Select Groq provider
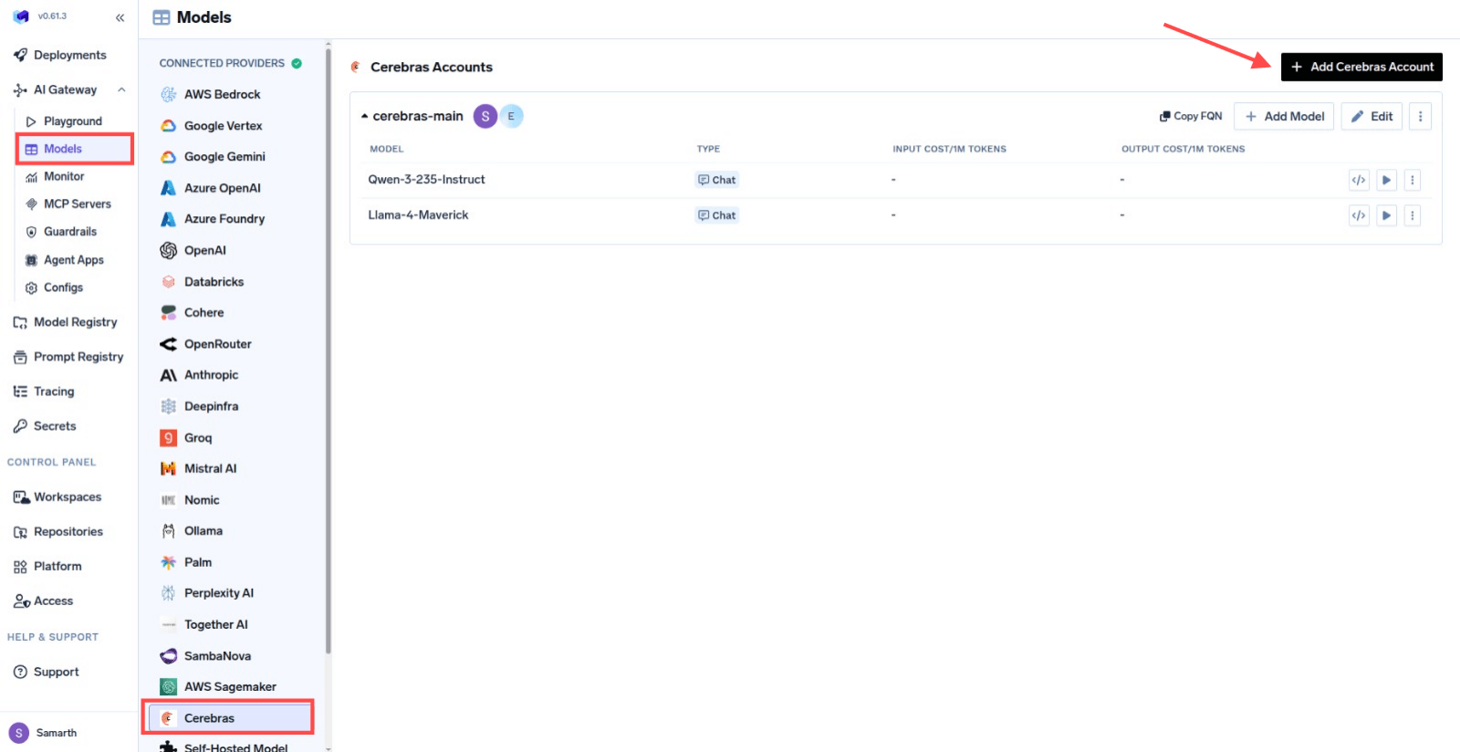 (186, 438)
